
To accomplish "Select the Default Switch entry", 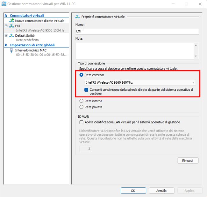I will click(25, 35).
